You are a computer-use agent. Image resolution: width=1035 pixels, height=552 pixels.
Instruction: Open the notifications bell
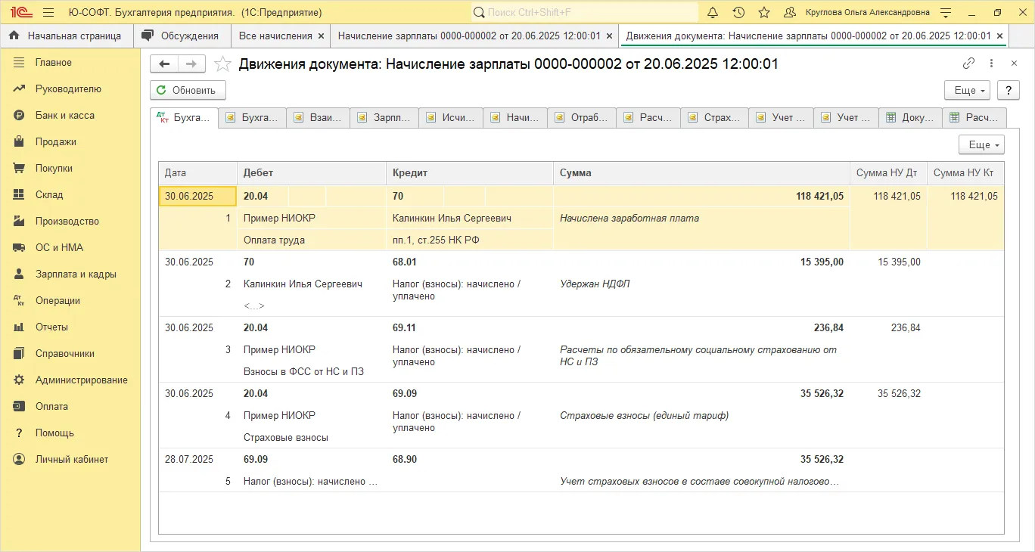click(x=713, y=13)
